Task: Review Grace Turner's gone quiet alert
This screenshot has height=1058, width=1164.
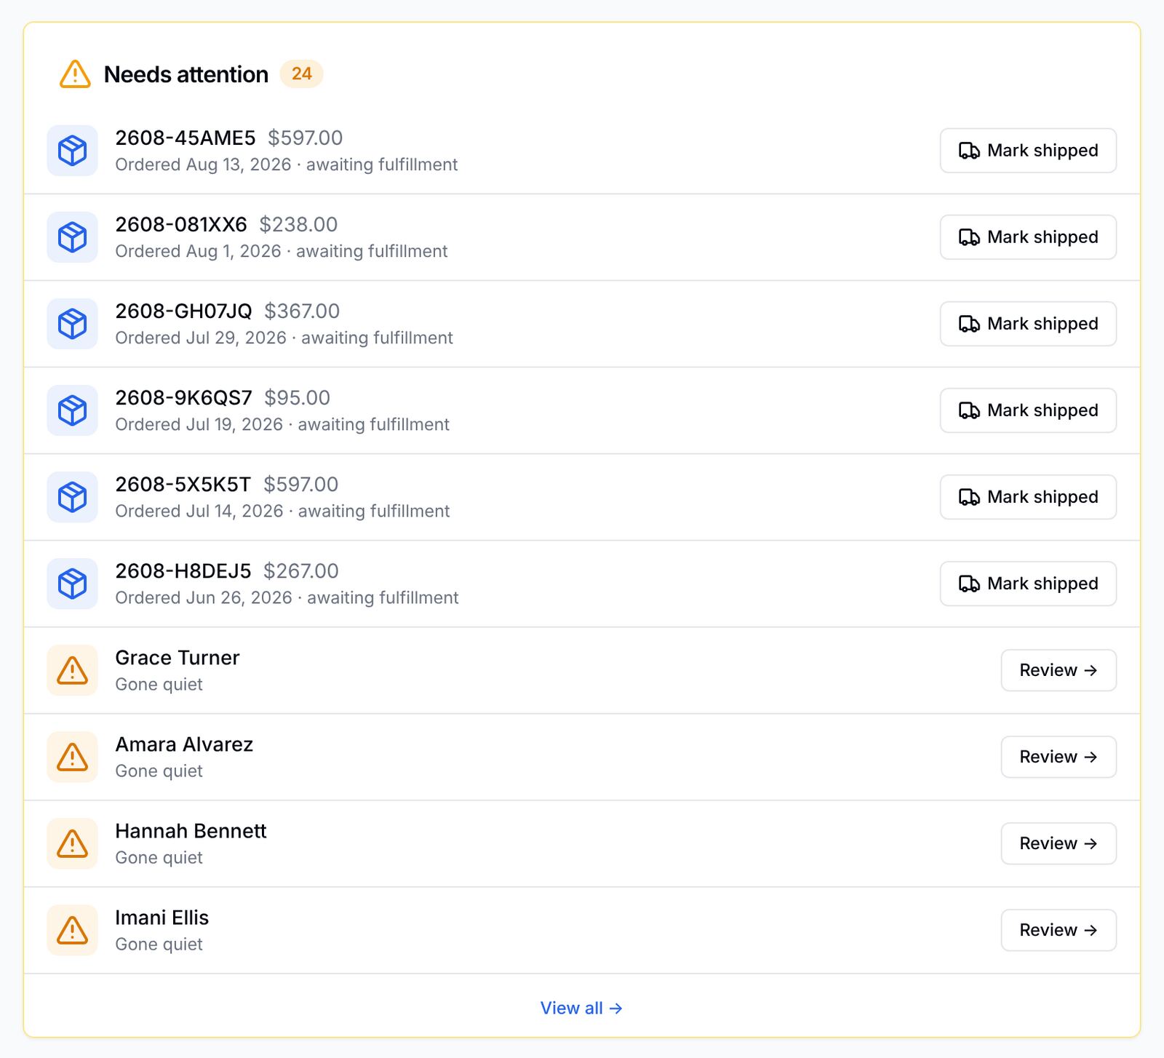Action: 1059,670
